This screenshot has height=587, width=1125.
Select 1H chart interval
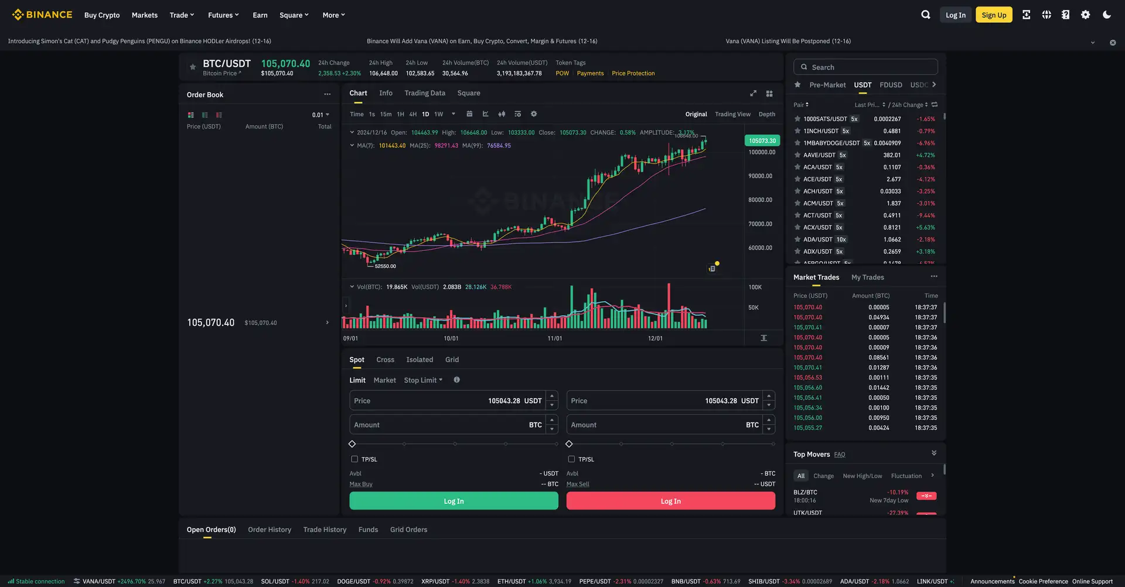[400, 114]
